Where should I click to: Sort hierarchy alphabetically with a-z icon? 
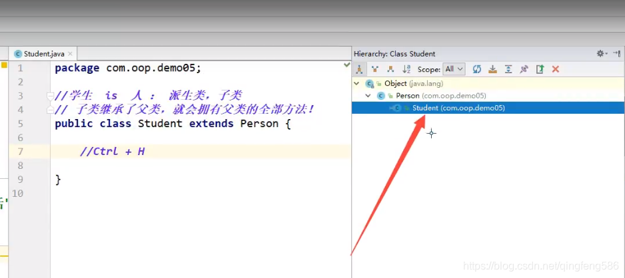coord(406,69)
